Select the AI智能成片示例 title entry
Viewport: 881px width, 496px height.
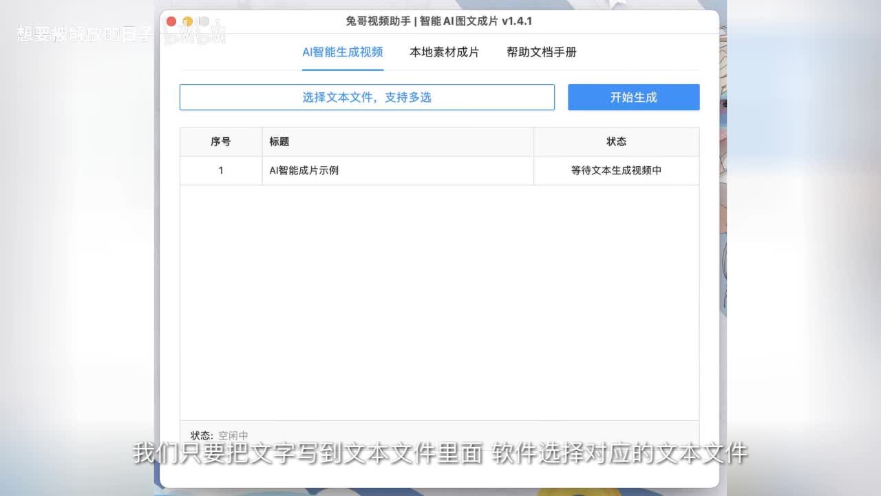point(304,171)
